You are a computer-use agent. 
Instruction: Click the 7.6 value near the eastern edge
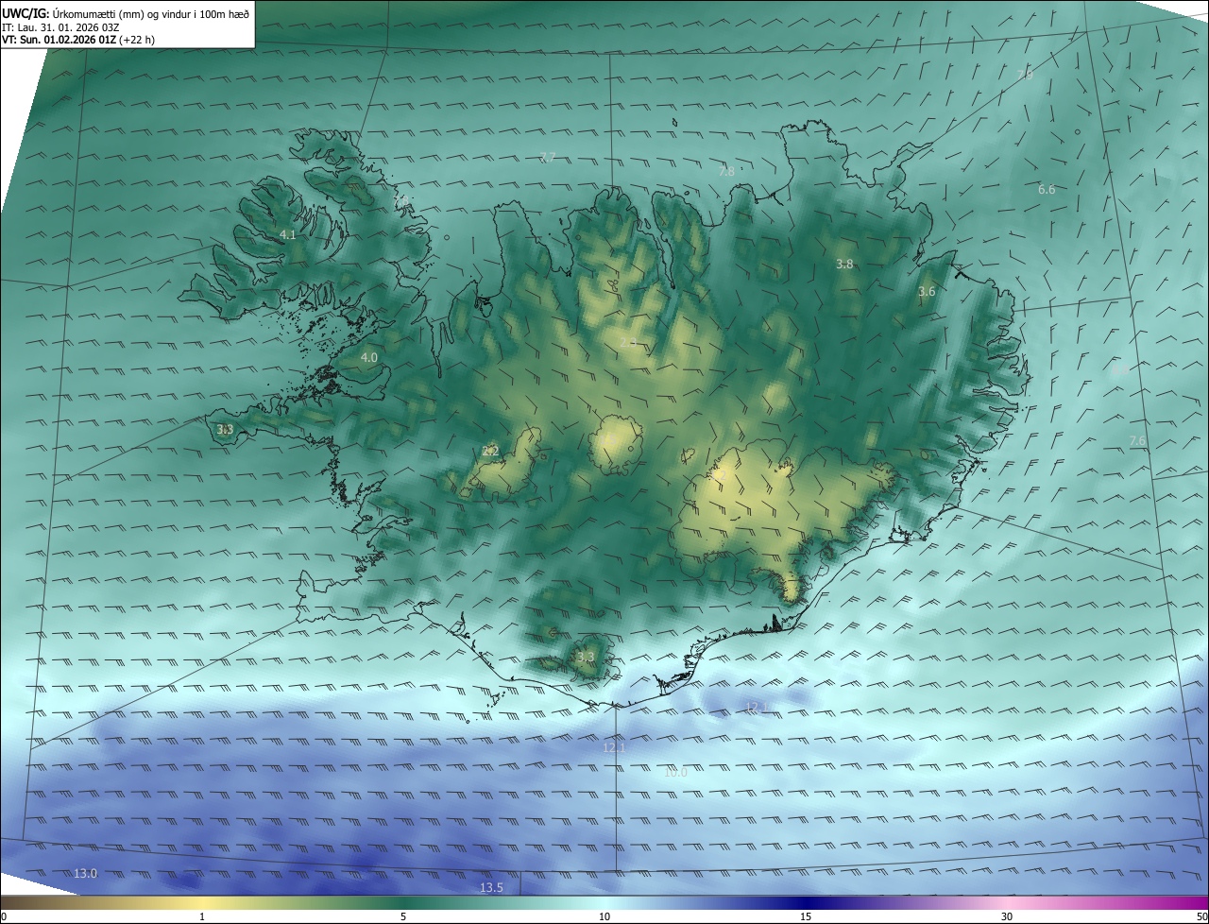point(1138,441)
